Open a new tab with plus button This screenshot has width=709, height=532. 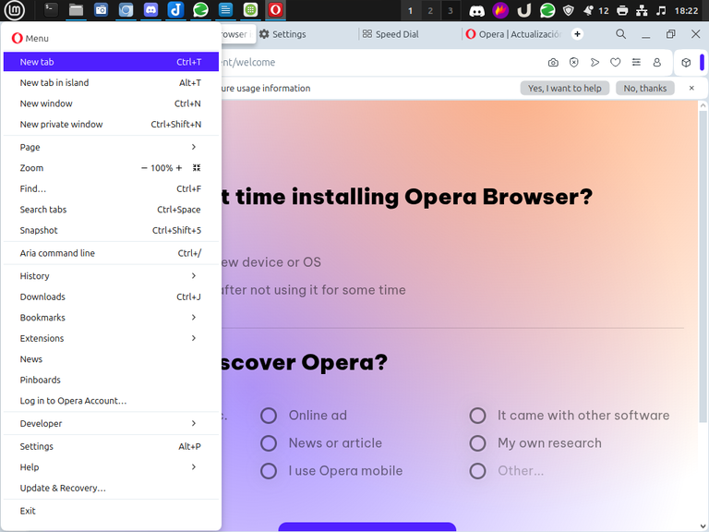[x=577, y=34]
